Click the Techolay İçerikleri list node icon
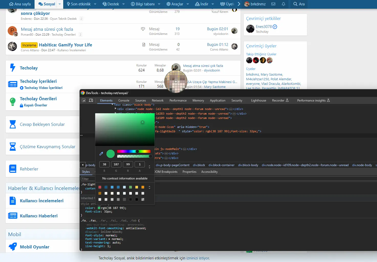This screenshot has width=377, height=262. [x=13, y=84]
